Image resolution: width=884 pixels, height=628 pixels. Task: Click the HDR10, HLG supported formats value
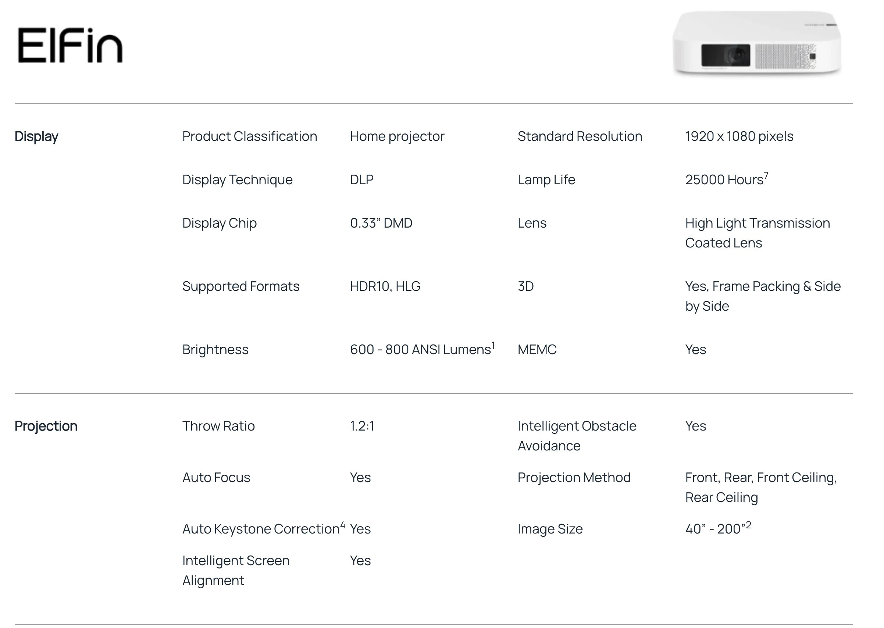click(385, 286)
